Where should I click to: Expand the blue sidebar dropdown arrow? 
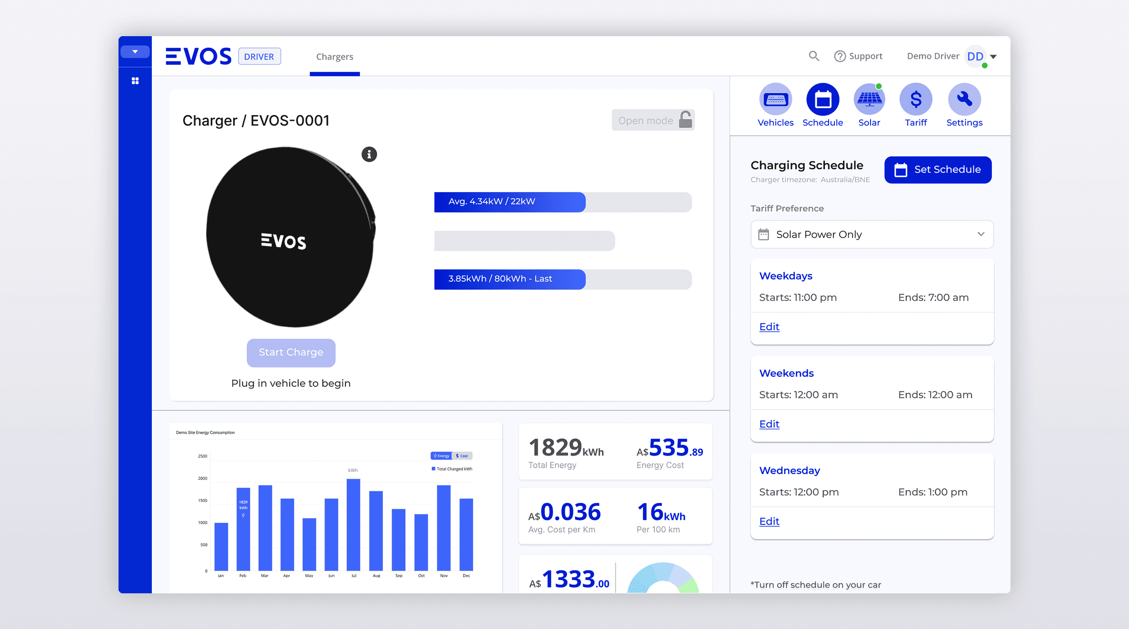pyautogui.click(x=135, y=51)
